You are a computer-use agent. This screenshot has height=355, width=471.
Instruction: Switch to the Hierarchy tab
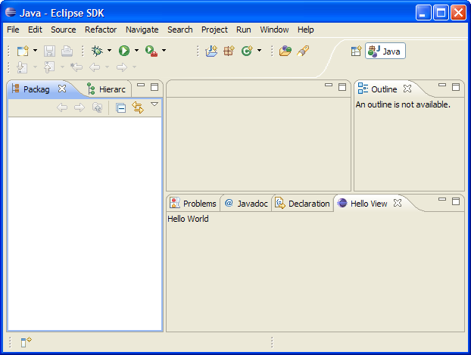tap(106, 89)
